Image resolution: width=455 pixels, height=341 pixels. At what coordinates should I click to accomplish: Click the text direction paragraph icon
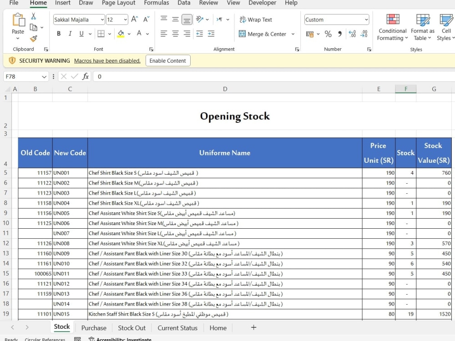click(x=219, y=20)
